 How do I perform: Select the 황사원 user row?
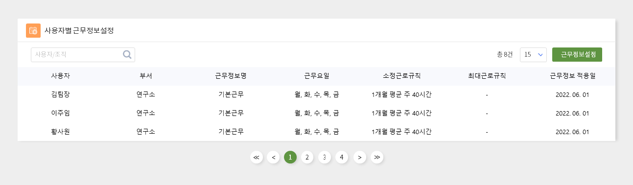click(x=316, y=132)
